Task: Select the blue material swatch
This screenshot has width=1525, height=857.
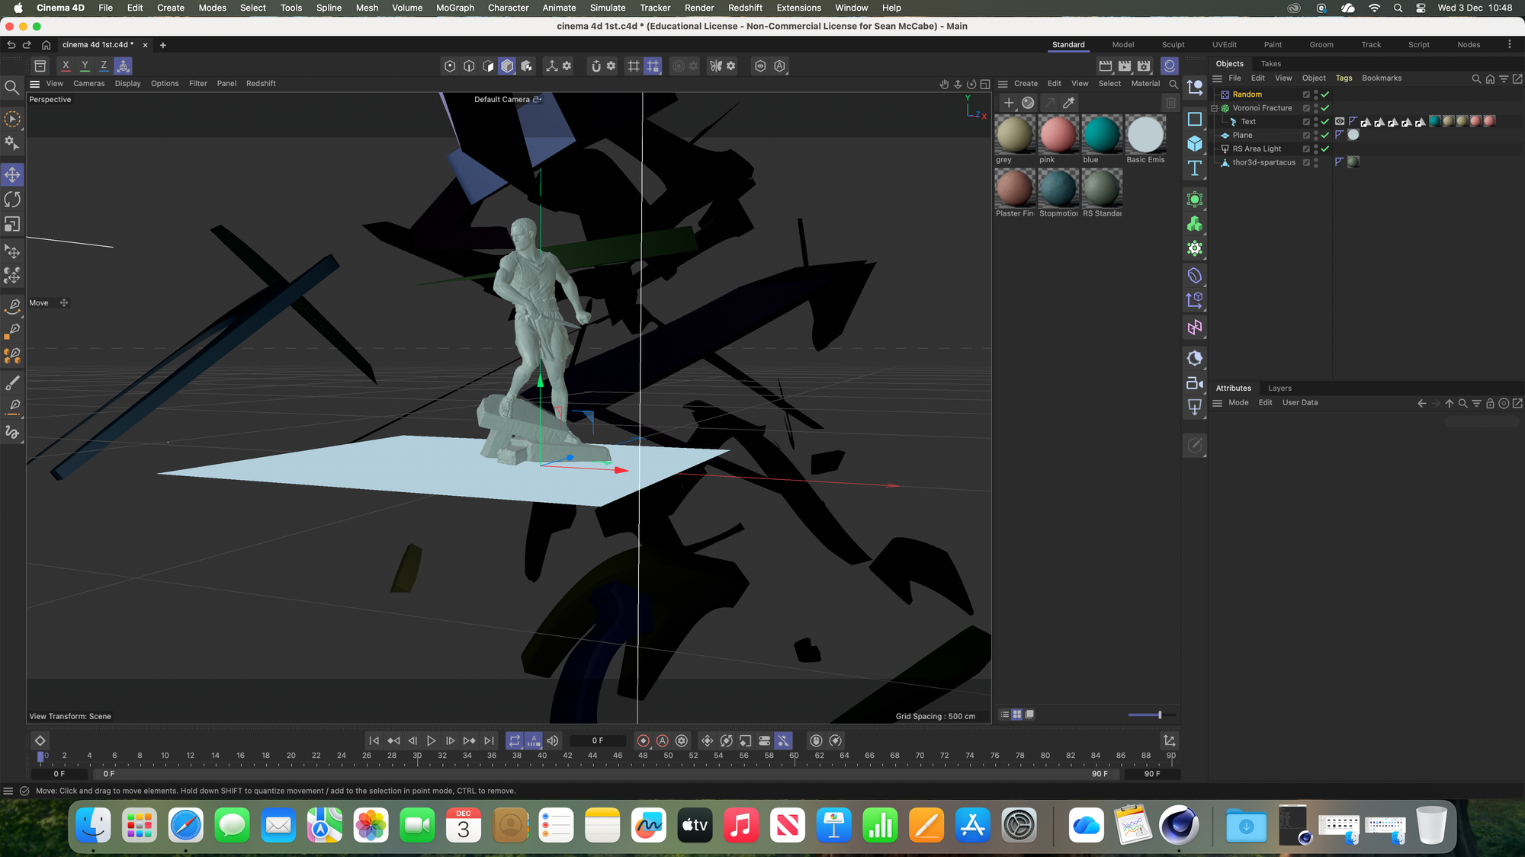Action: click(1101, 136)
